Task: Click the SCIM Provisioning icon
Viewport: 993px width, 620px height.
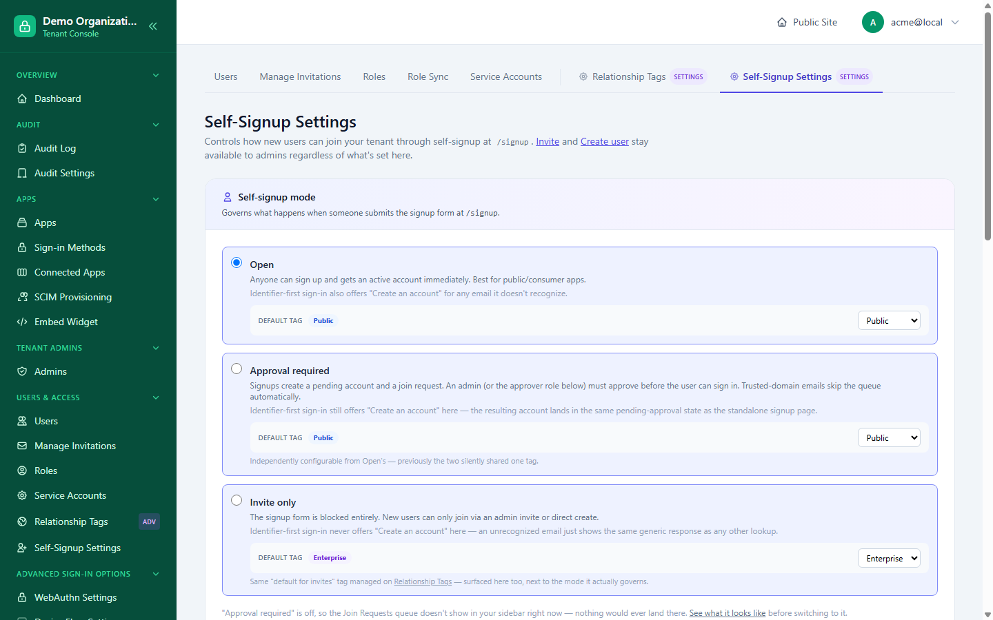Action: (22, 297)
